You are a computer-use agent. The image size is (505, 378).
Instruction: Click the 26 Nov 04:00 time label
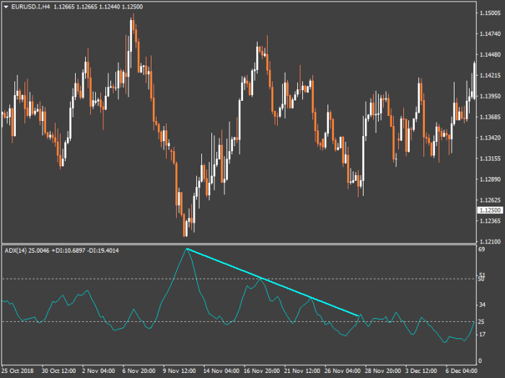tap(343, 371)
